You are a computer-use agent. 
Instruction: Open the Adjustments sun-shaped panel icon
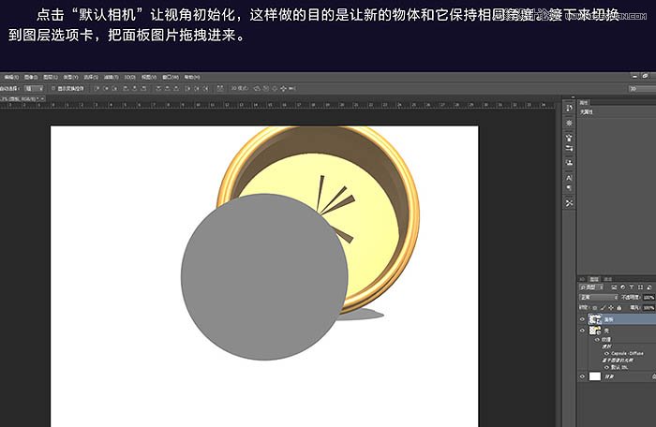click(x=569, y=123)
